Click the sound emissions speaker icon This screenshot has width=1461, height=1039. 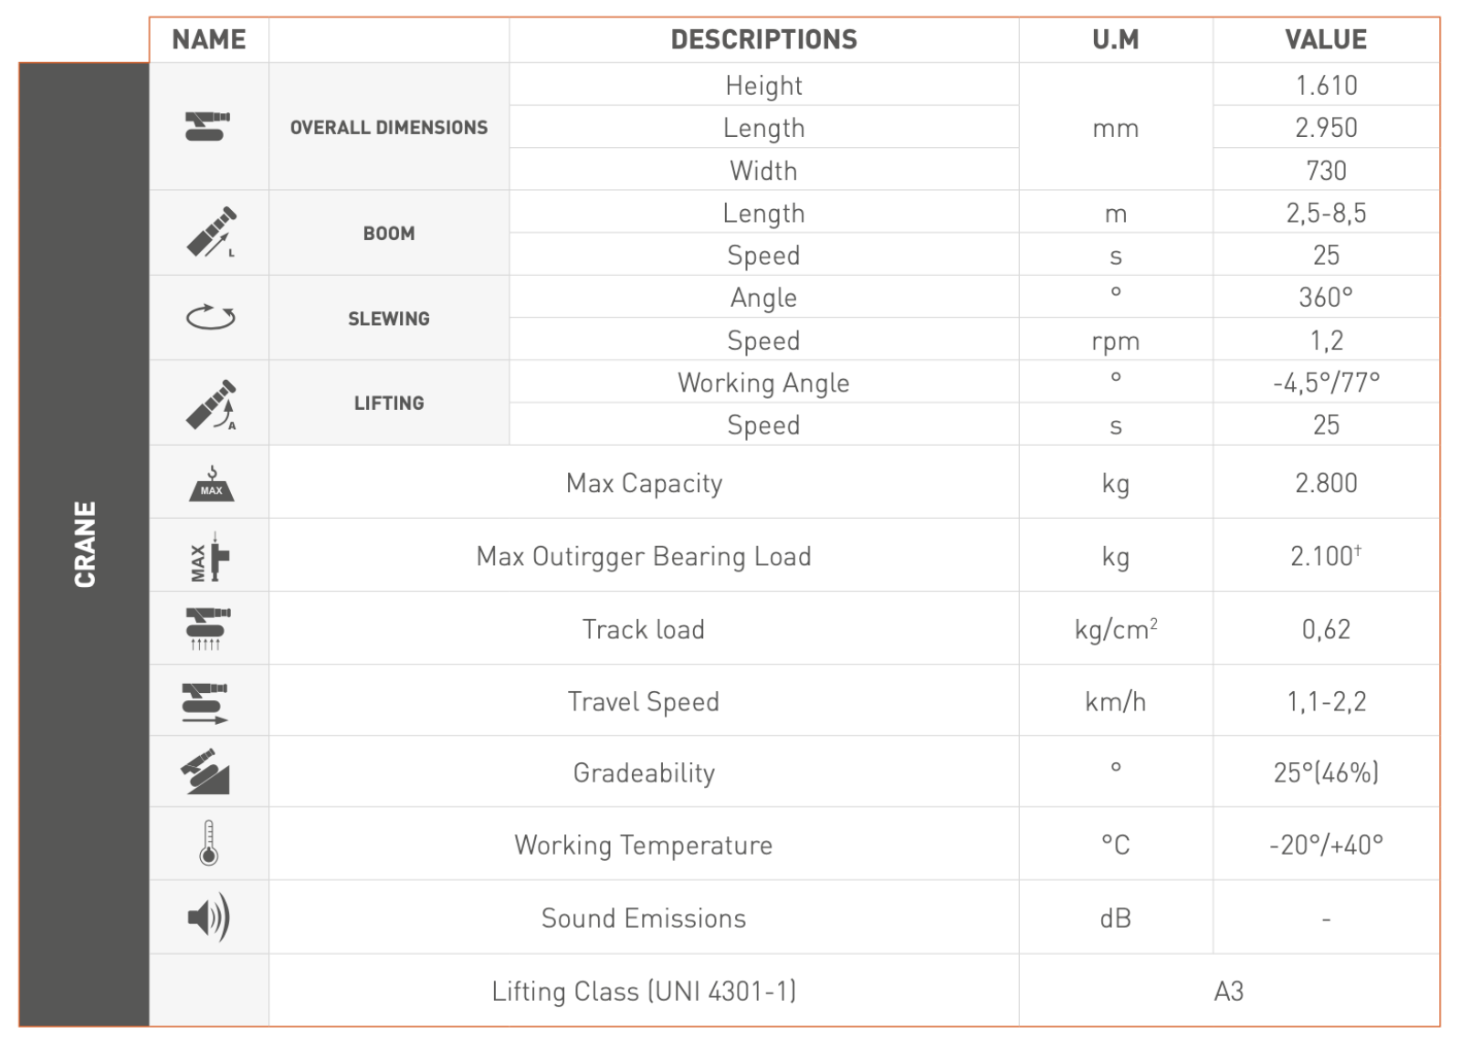(209, 918)
